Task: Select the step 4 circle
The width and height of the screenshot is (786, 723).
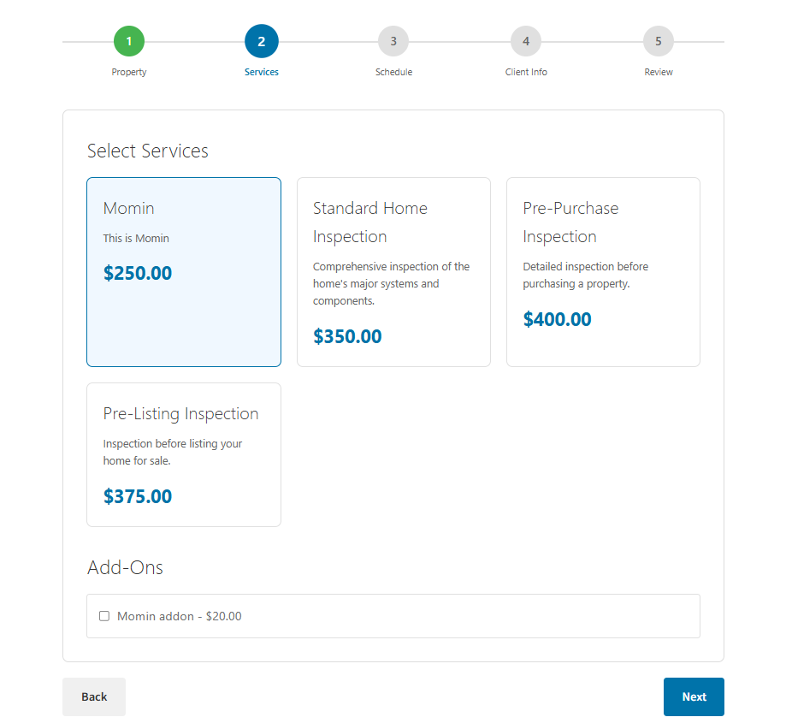Action: point(526,41)
